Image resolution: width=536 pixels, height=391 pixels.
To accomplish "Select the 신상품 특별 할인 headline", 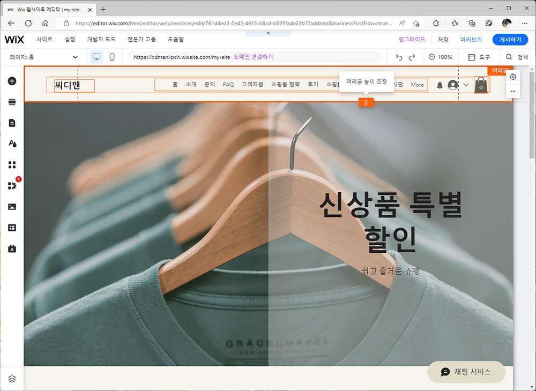I will click(x=390, y=221).
